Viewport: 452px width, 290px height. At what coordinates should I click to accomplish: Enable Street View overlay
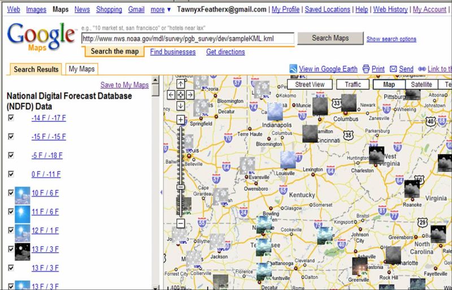click(310, 85)
